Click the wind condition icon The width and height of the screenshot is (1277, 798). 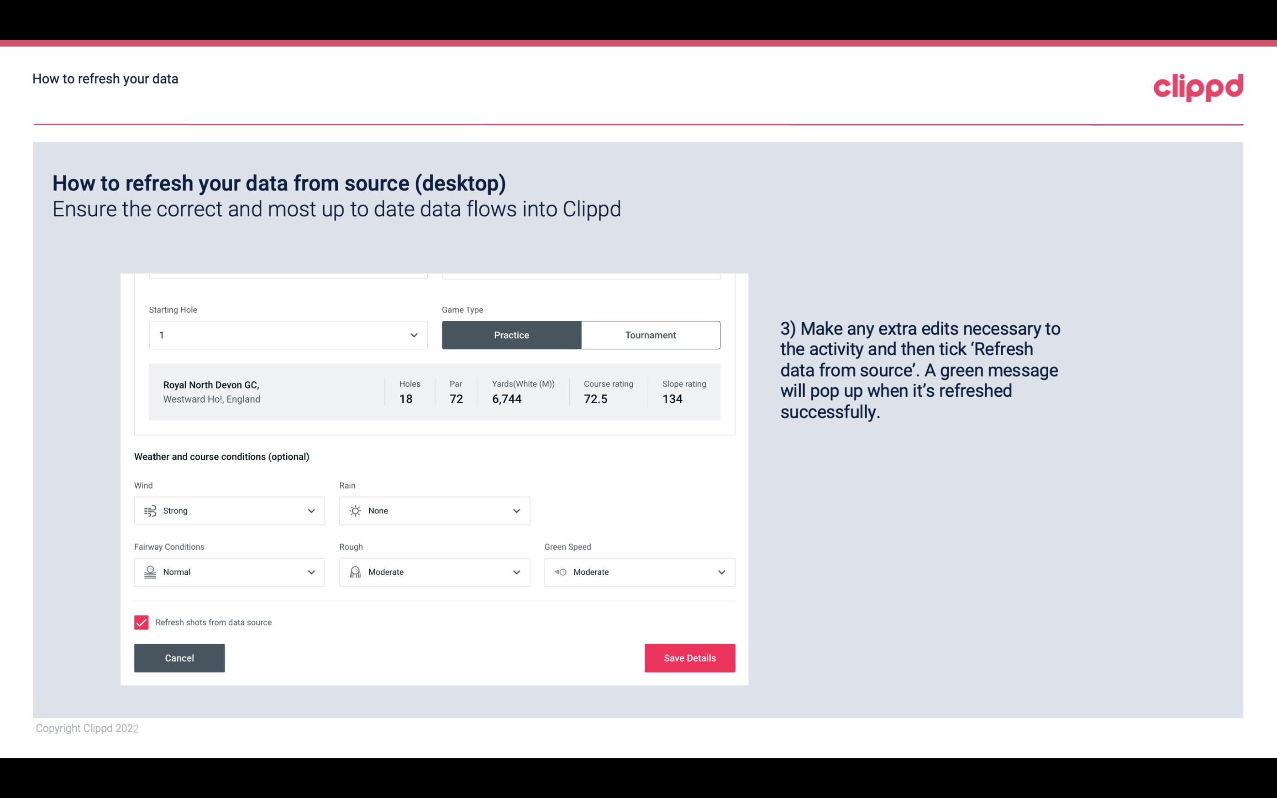[149, 510]
